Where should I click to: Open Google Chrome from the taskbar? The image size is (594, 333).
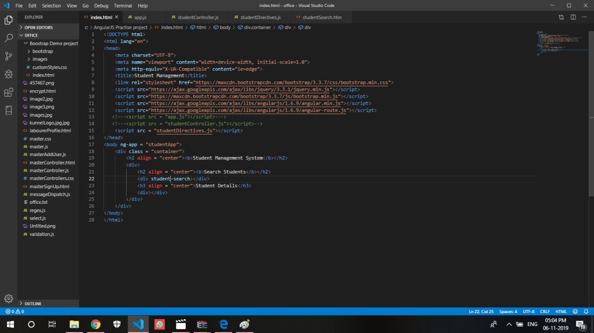[x=96, y=324]
